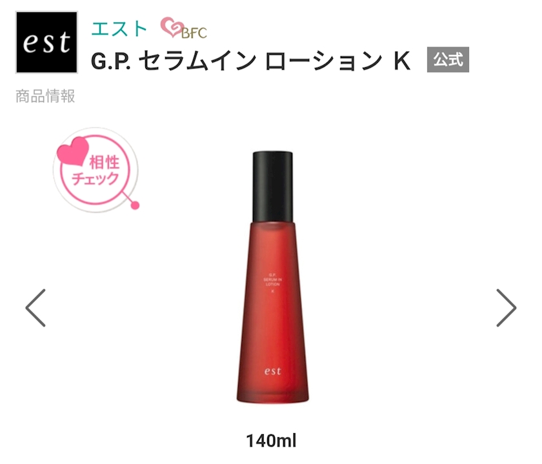Click the K letter in product title
The height and width of the screenshot is (464, 542).
(x=401, y=61)
